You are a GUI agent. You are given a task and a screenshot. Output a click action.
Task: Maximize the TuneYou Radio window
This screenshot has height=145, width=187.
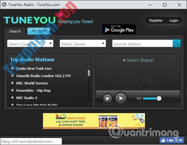click(x=165, y=5)
